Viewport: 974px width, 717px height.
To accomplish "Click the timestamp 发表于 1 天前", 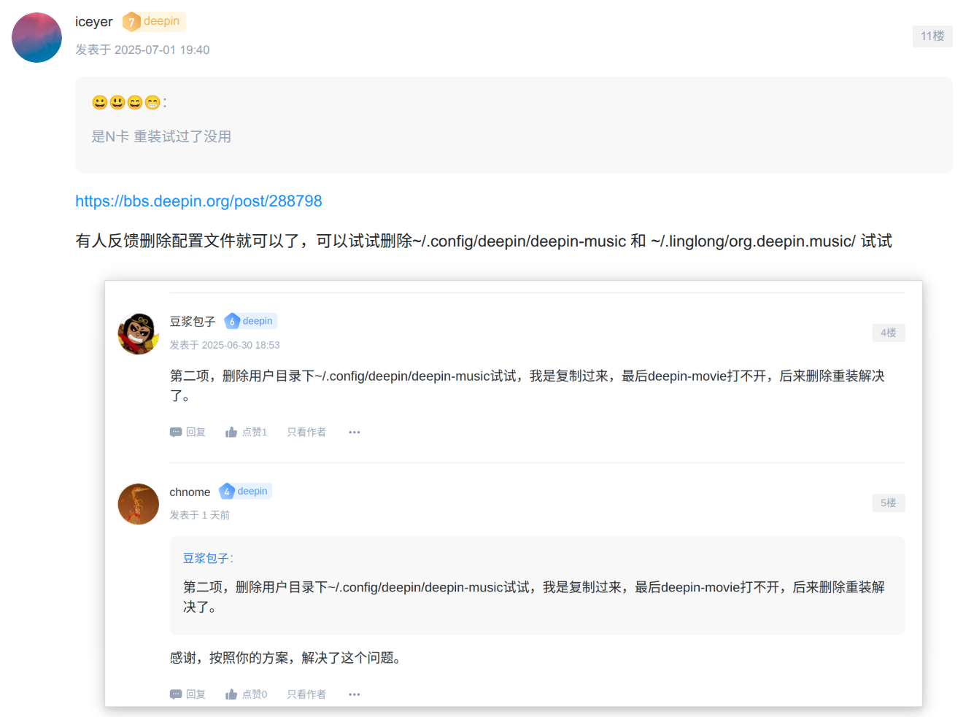I will [200, 515].
